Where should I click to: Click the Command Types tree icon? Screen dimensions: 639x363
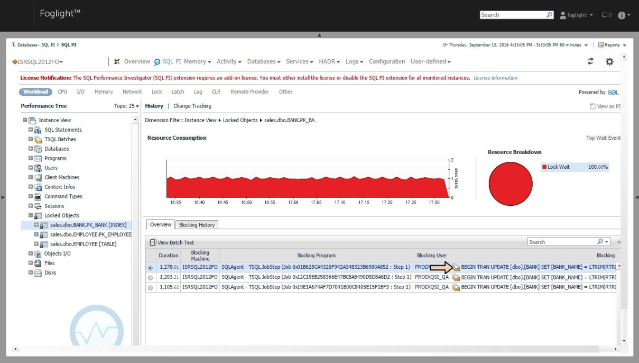click(x=38, y=196)
